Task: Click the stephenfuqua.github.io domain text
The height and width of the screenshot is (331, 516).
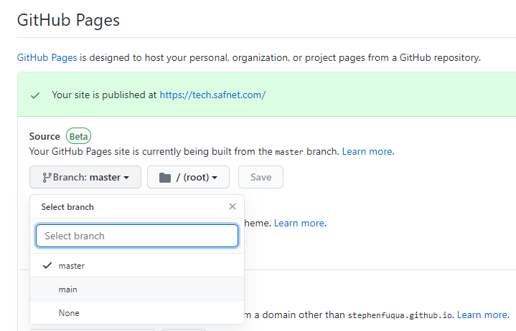Action: [x=400, y=315]
